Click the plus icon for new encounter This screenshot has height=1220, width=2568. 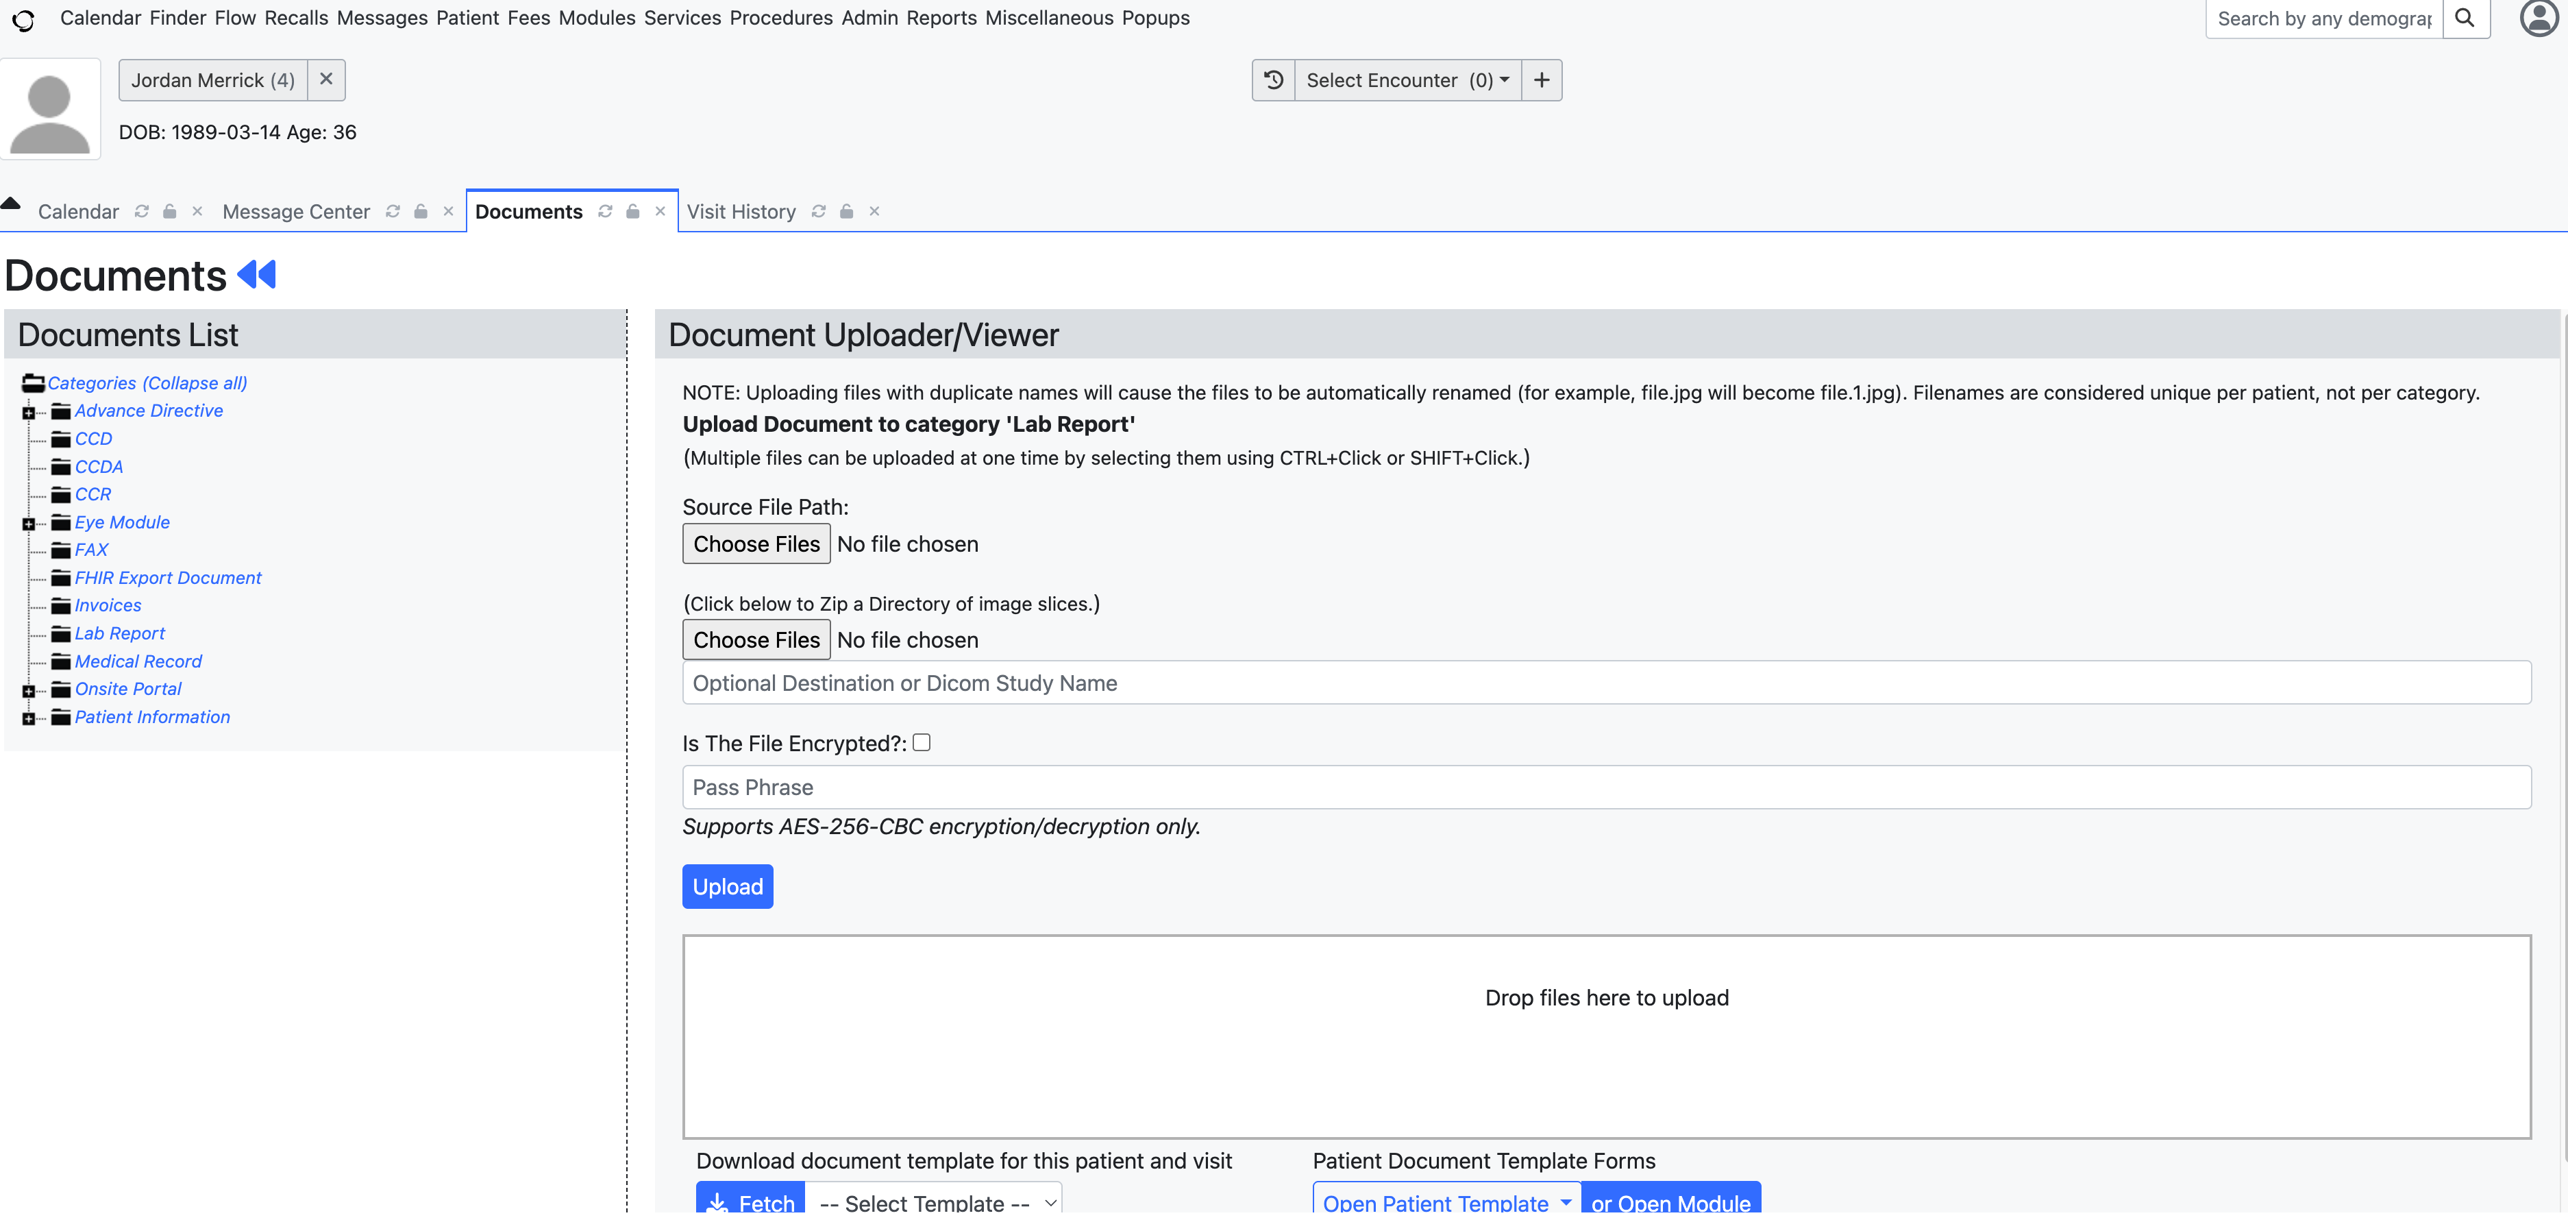pyautogui.click(x=1541, y=80)
